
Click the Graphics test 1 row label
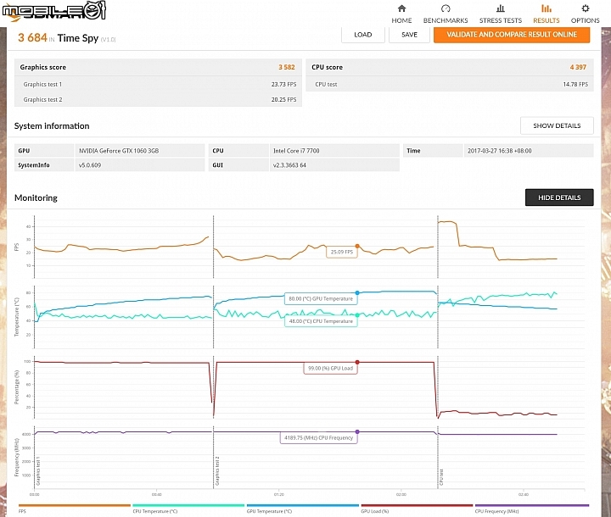coord(42,84)
